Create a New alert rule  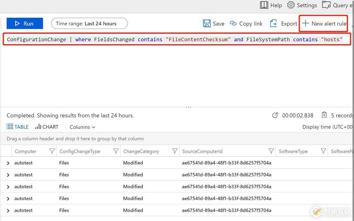323,23
